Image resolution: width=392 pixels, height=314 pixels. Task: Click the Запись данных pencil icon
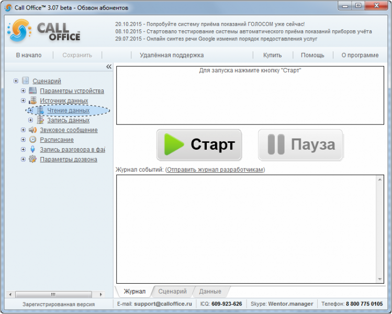tap(40, 120)
